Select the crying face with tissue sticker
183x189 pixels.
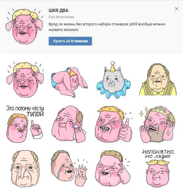(x=69, y=124)
